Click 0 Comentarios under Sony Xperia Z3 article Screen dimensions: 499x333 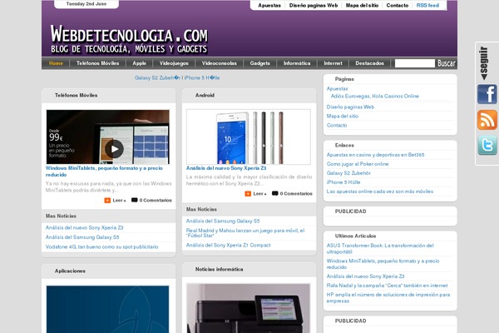coord(296,194)
